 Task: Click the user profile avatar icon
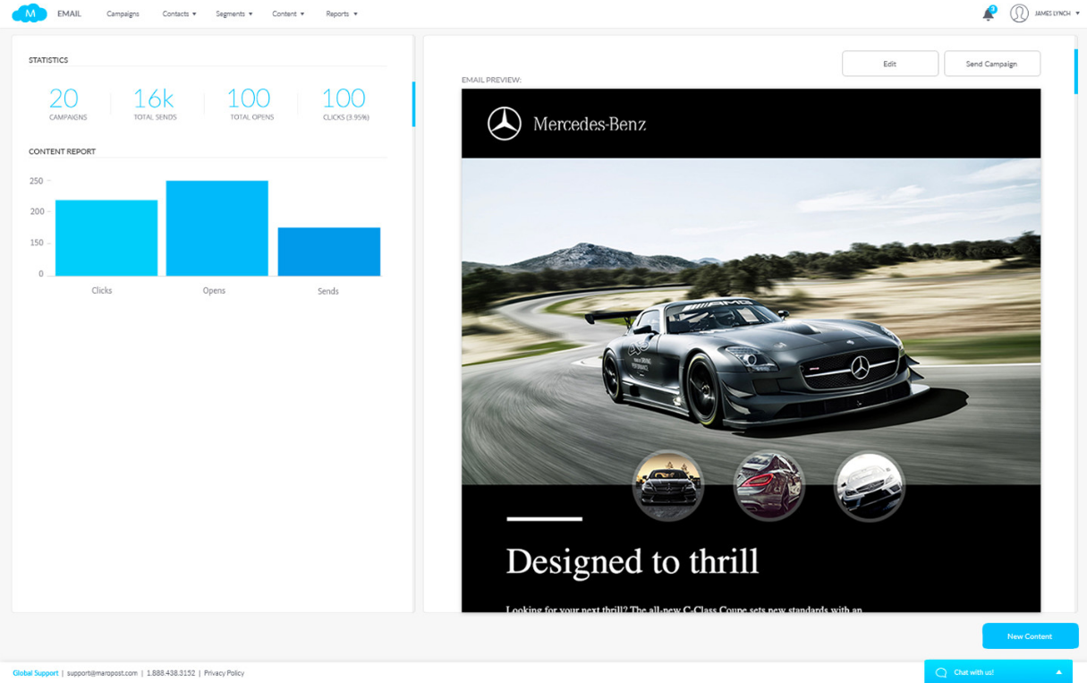pos(1018,13)
